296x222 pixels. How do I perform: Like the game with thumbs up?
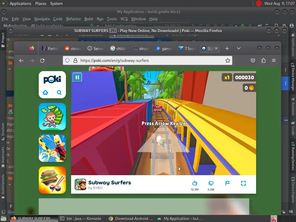(195, 183)
